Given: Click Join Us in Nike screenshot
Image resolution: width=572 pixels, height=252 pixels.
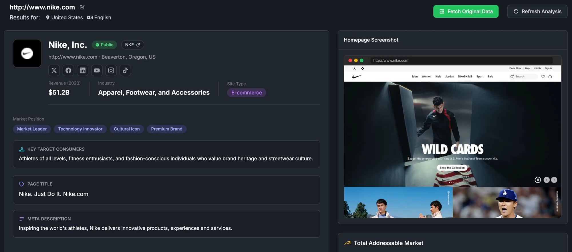Looking at the screenshot, I should (x=537, y=68).
